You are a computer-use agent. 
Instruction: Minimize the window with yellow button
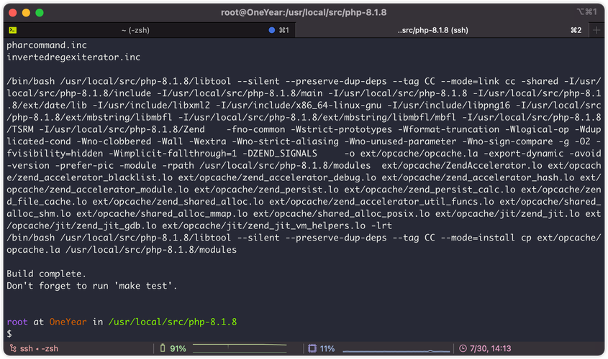point(26,13)
